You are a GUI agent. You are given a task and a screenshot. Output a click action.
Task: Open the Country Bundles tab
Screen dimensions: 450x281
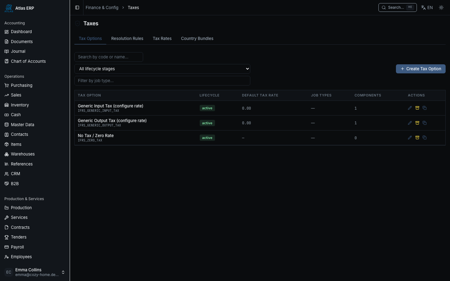point(197,39)
